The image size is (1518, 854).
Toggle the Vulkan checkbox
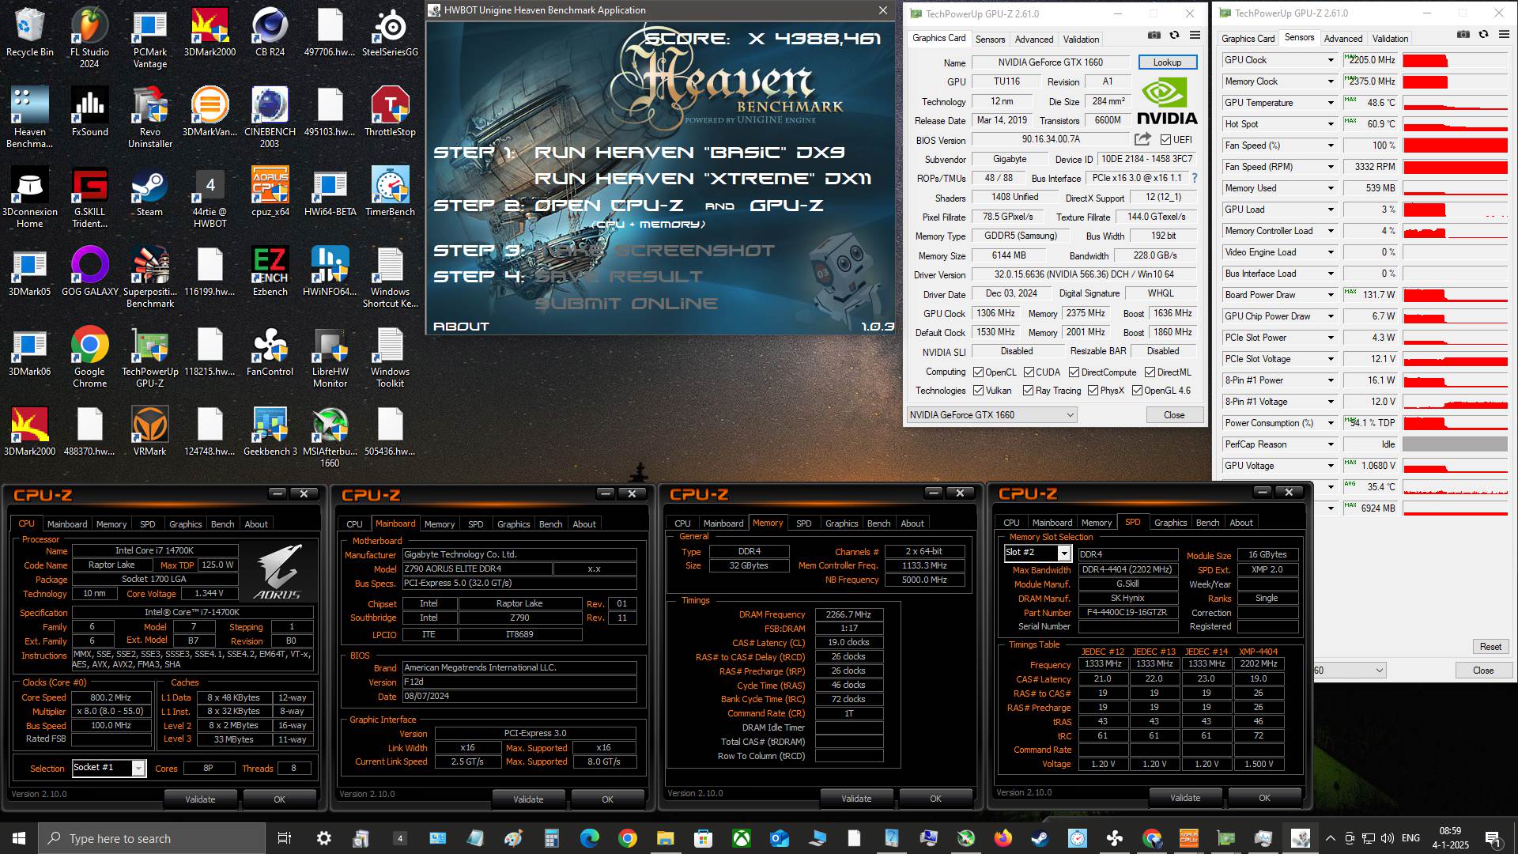coord(979,391)
